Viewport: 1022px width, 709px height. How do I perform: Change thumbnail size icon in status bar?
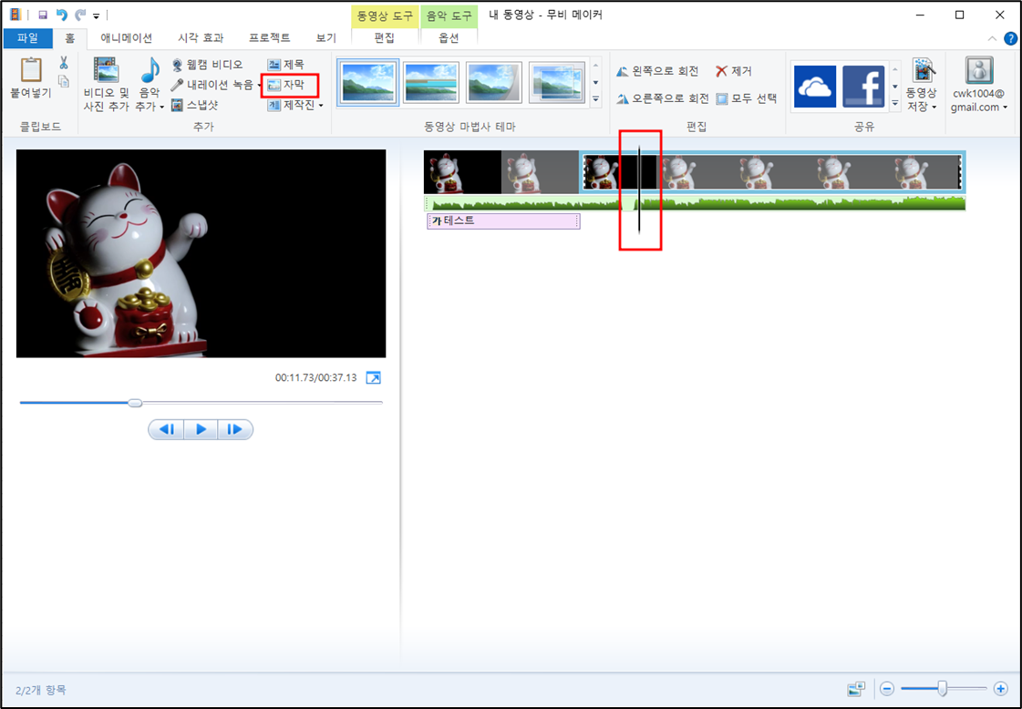click(x=856, y=689)
